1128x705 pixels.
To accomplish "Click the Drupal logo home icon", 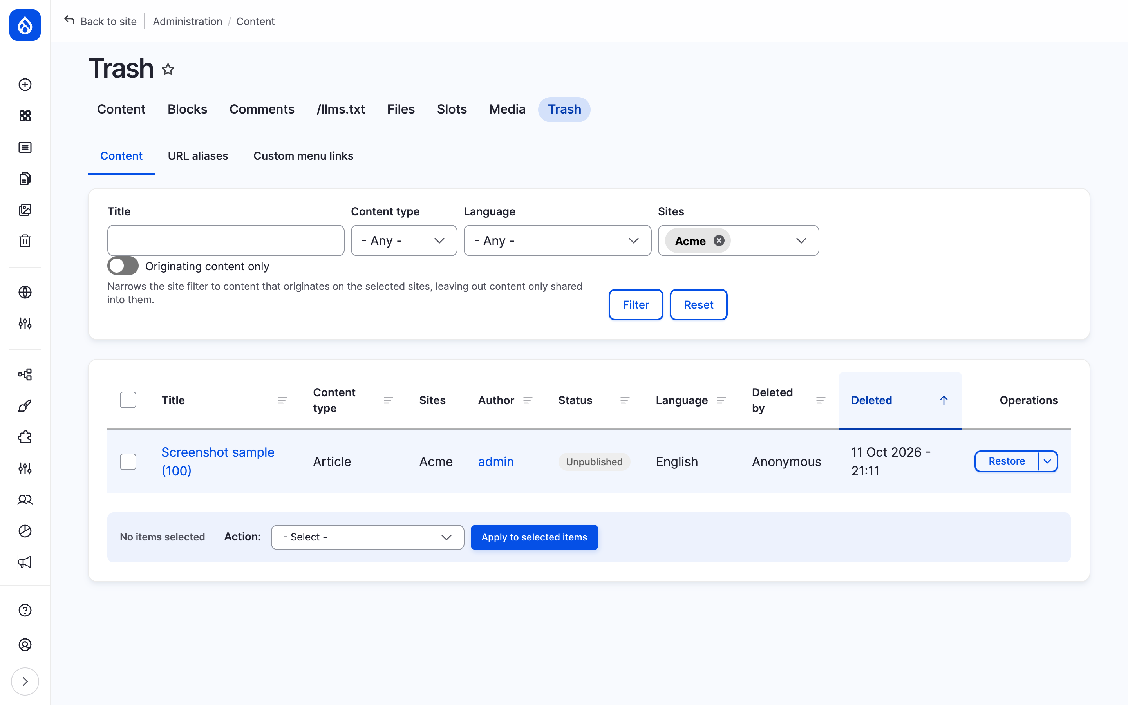I will [25, 25].
